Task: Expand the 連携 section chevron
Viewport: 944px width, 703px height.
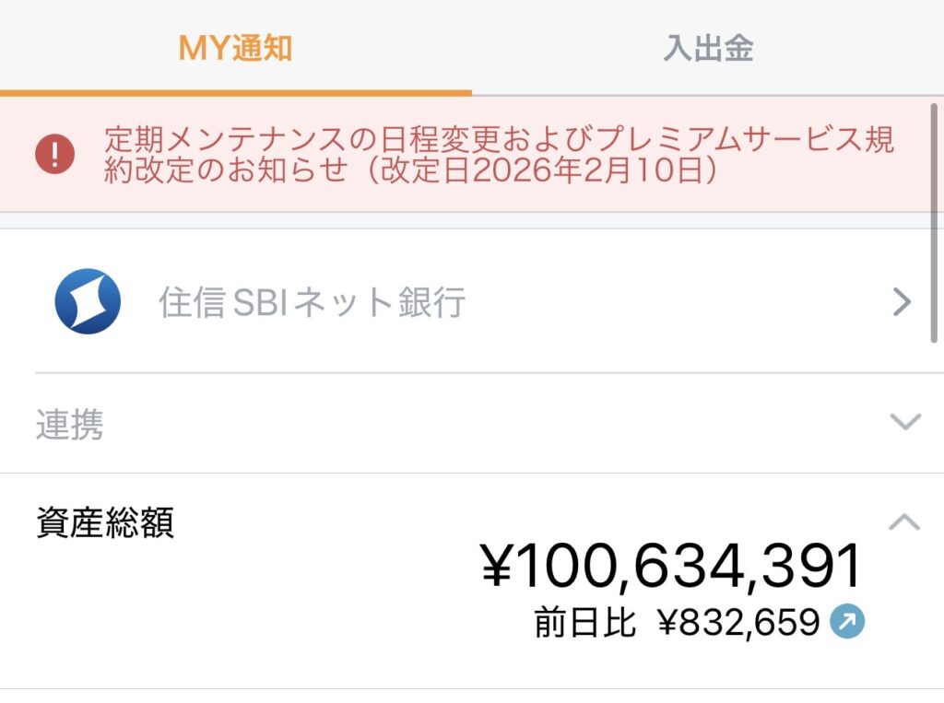Action: pos(905,422)
